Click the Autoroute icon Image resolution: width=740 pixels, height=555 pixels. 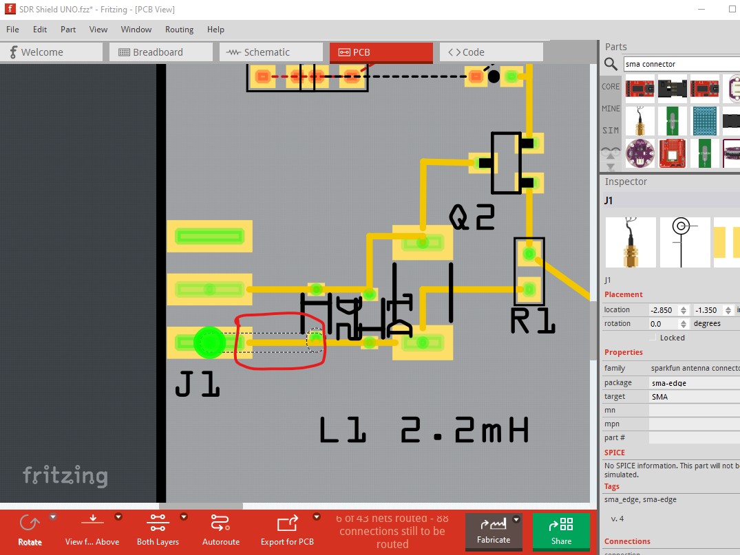(x=220, y=523)
